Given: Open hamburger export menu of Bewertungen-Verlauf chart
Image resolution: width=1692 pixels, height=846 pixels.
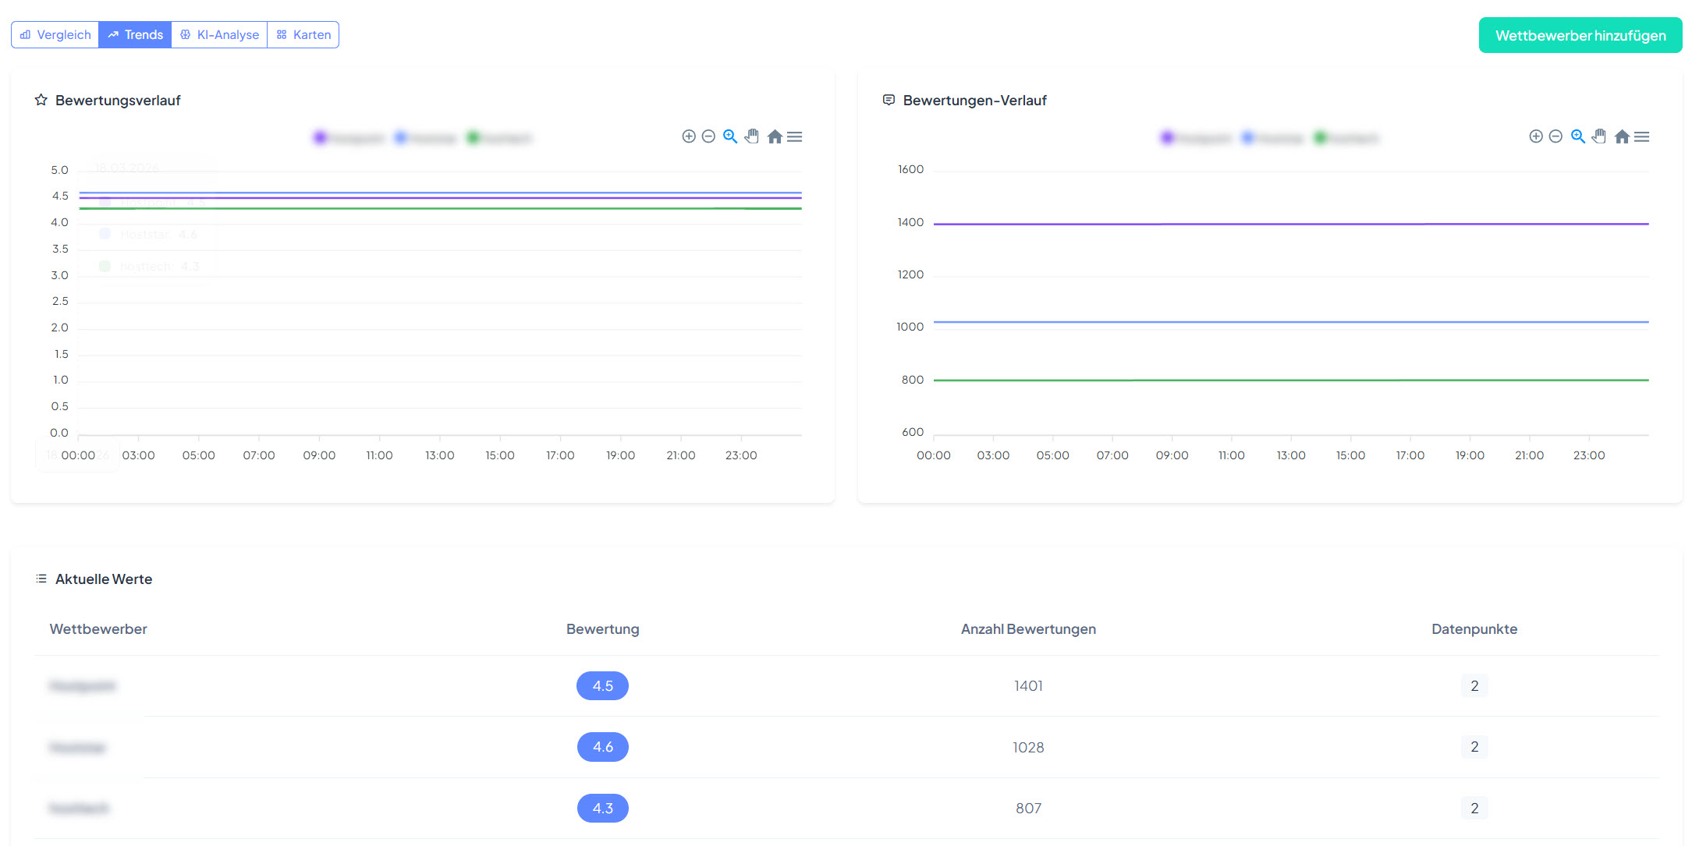Looking at the screenshot, I should [x=1641, y=136].
